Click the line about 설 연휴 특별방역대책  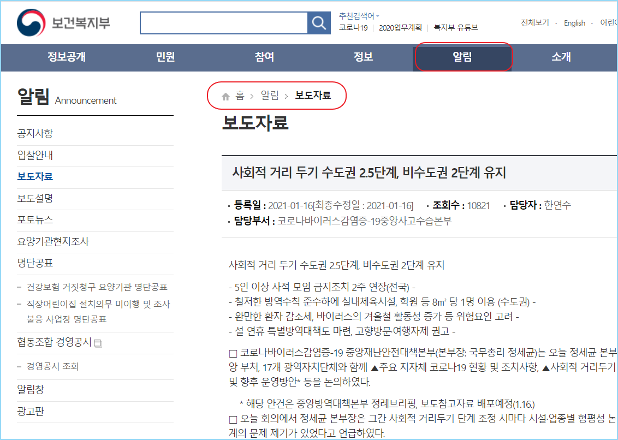pyautogui.click(x=342, y=331)
